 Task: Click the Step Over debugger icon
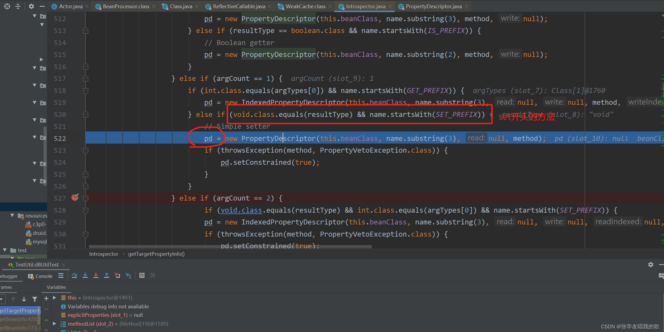(74, 275)
